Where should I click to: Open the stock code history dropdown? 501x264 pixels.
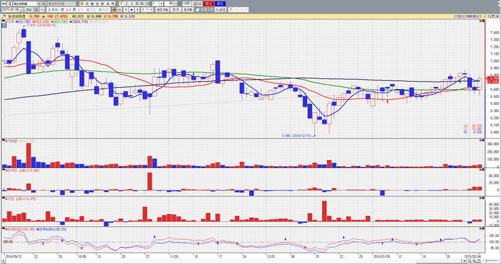point(39,4)
